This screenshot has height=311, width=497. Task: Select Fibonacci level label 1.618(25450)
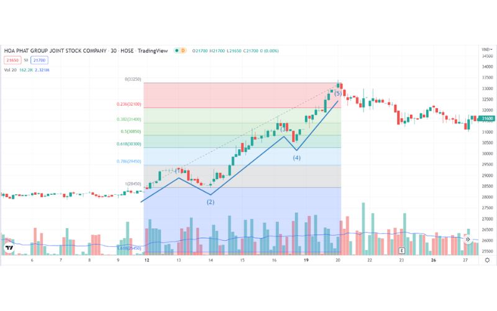[x=129, y=248]
